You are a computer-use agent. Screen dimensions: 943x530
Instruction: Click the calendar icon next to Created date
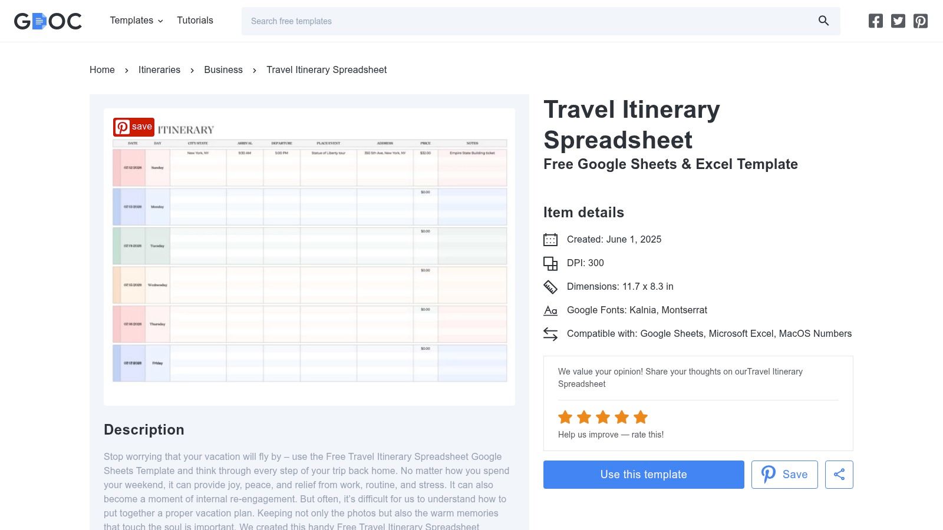tap(550, 239)
